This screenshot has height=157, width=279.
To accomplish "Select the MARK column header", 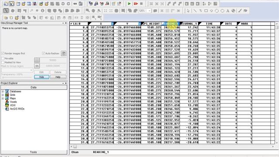I will (245, 24).
